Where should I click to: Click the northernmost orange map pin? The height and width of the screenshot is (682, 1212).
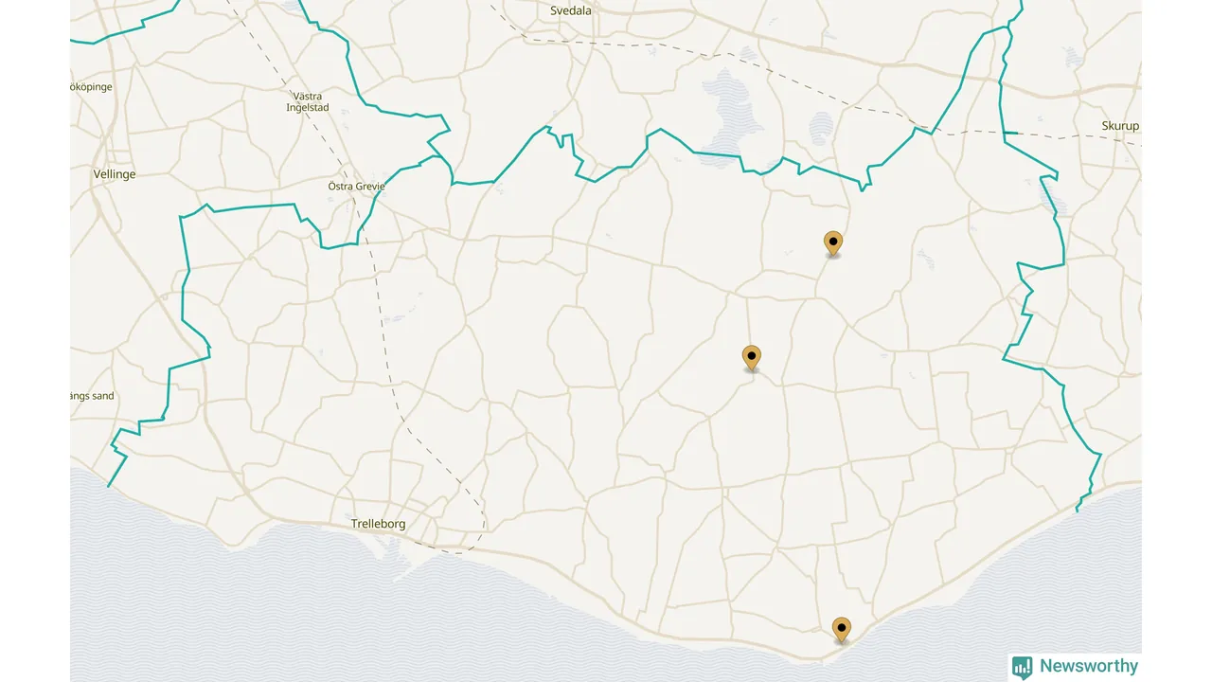(833, 244)
